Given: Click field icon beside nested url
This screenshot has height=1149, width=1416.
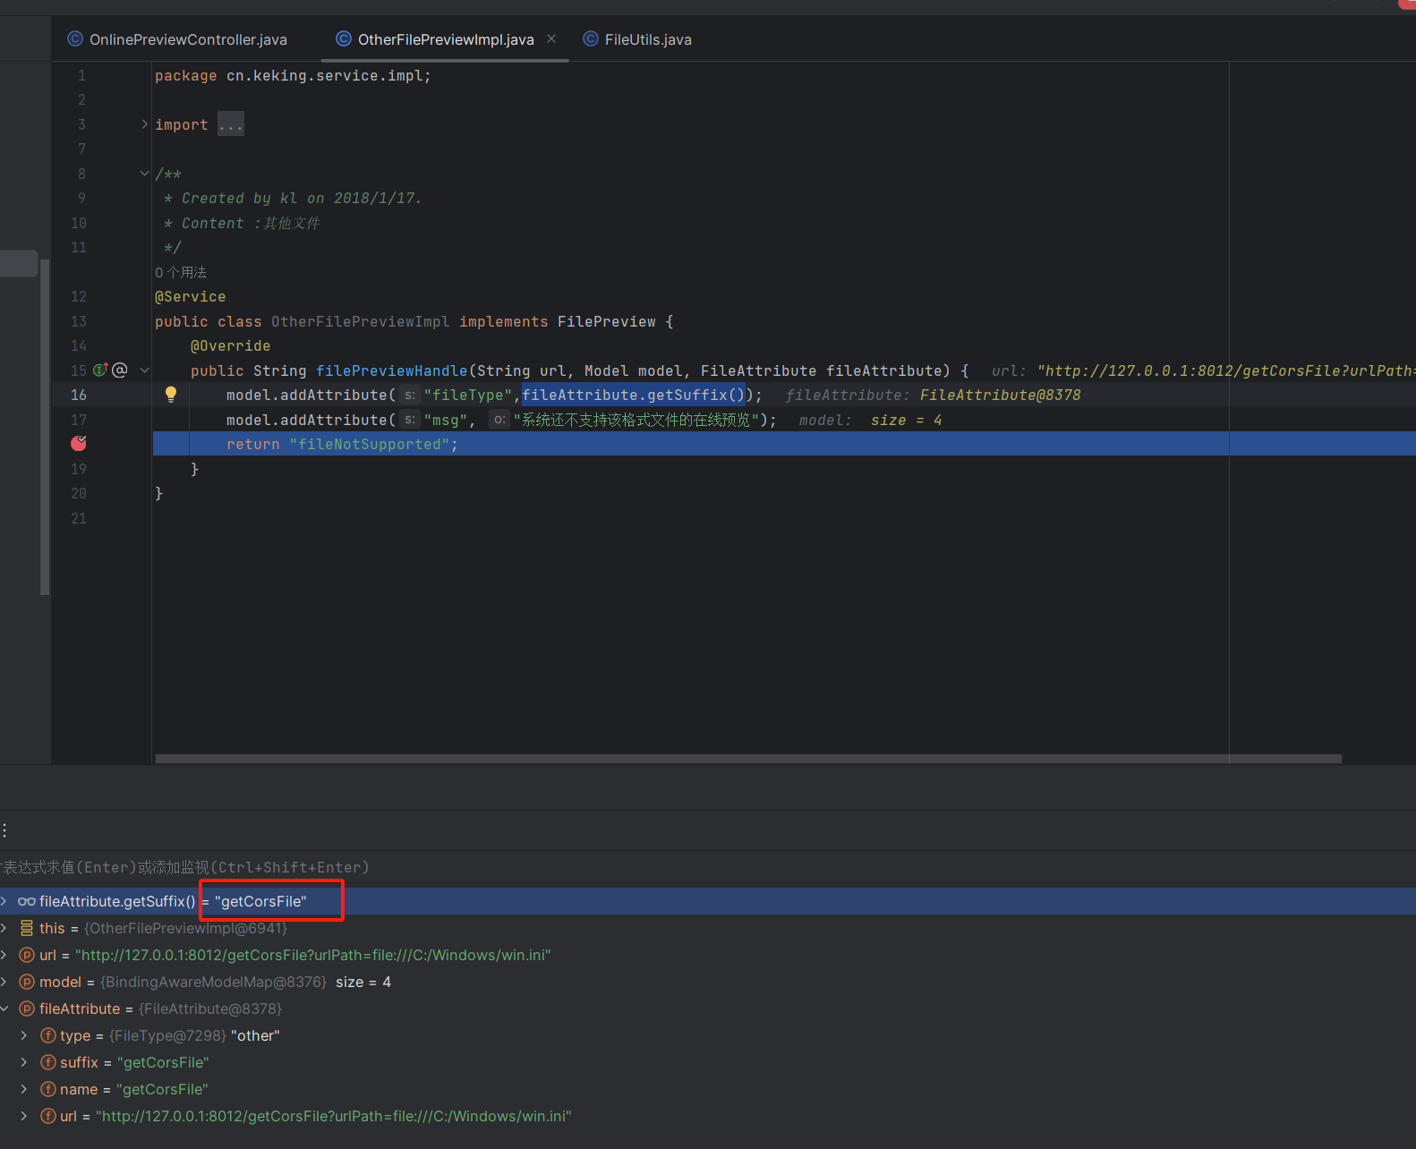Looking at the screenshot, I should [x=48, y=1116].
